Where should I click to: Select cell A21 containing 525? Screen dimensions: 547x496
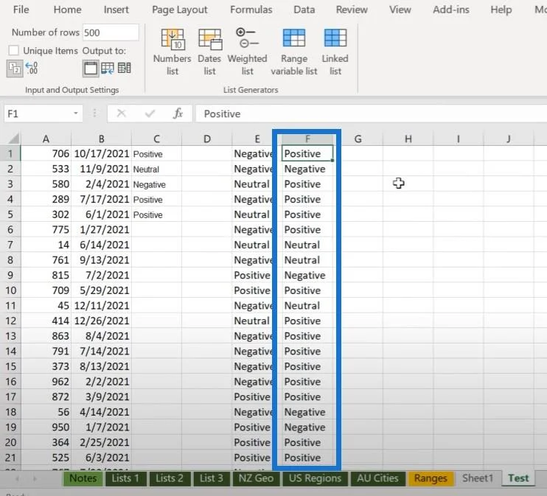pos(46,457)
